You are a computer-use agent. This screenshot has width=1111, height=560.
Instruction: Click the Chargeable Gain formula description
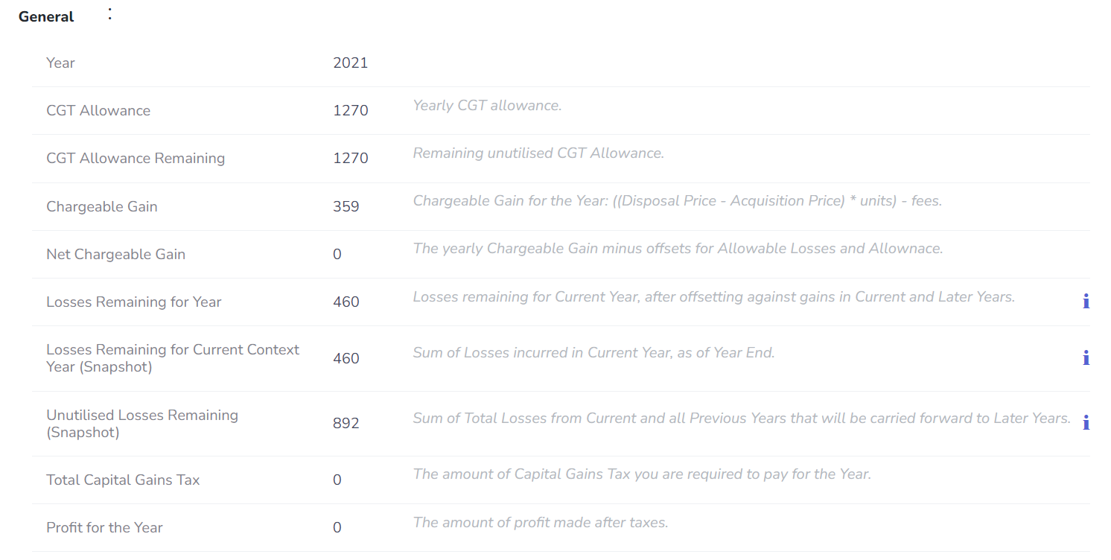[678, 200]
